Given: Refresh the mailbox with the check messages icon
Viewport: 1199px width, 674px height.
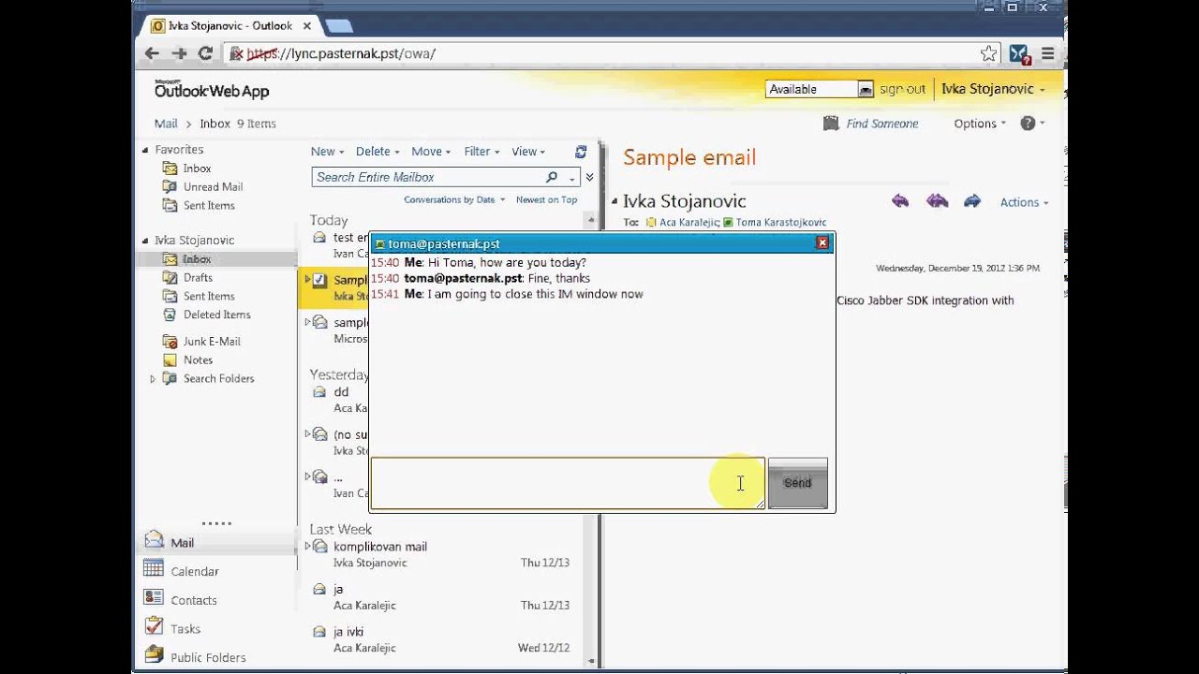Looking at the screenshot, I should point(581,152).
